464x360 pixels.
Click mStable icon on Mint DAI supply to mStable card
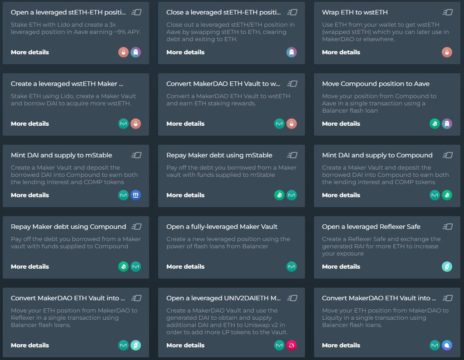point(136,195)
